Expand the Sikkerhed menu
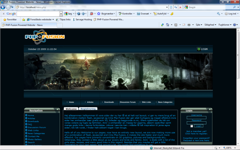The width and height of the screenshot is (240, 150). point(210,25)
